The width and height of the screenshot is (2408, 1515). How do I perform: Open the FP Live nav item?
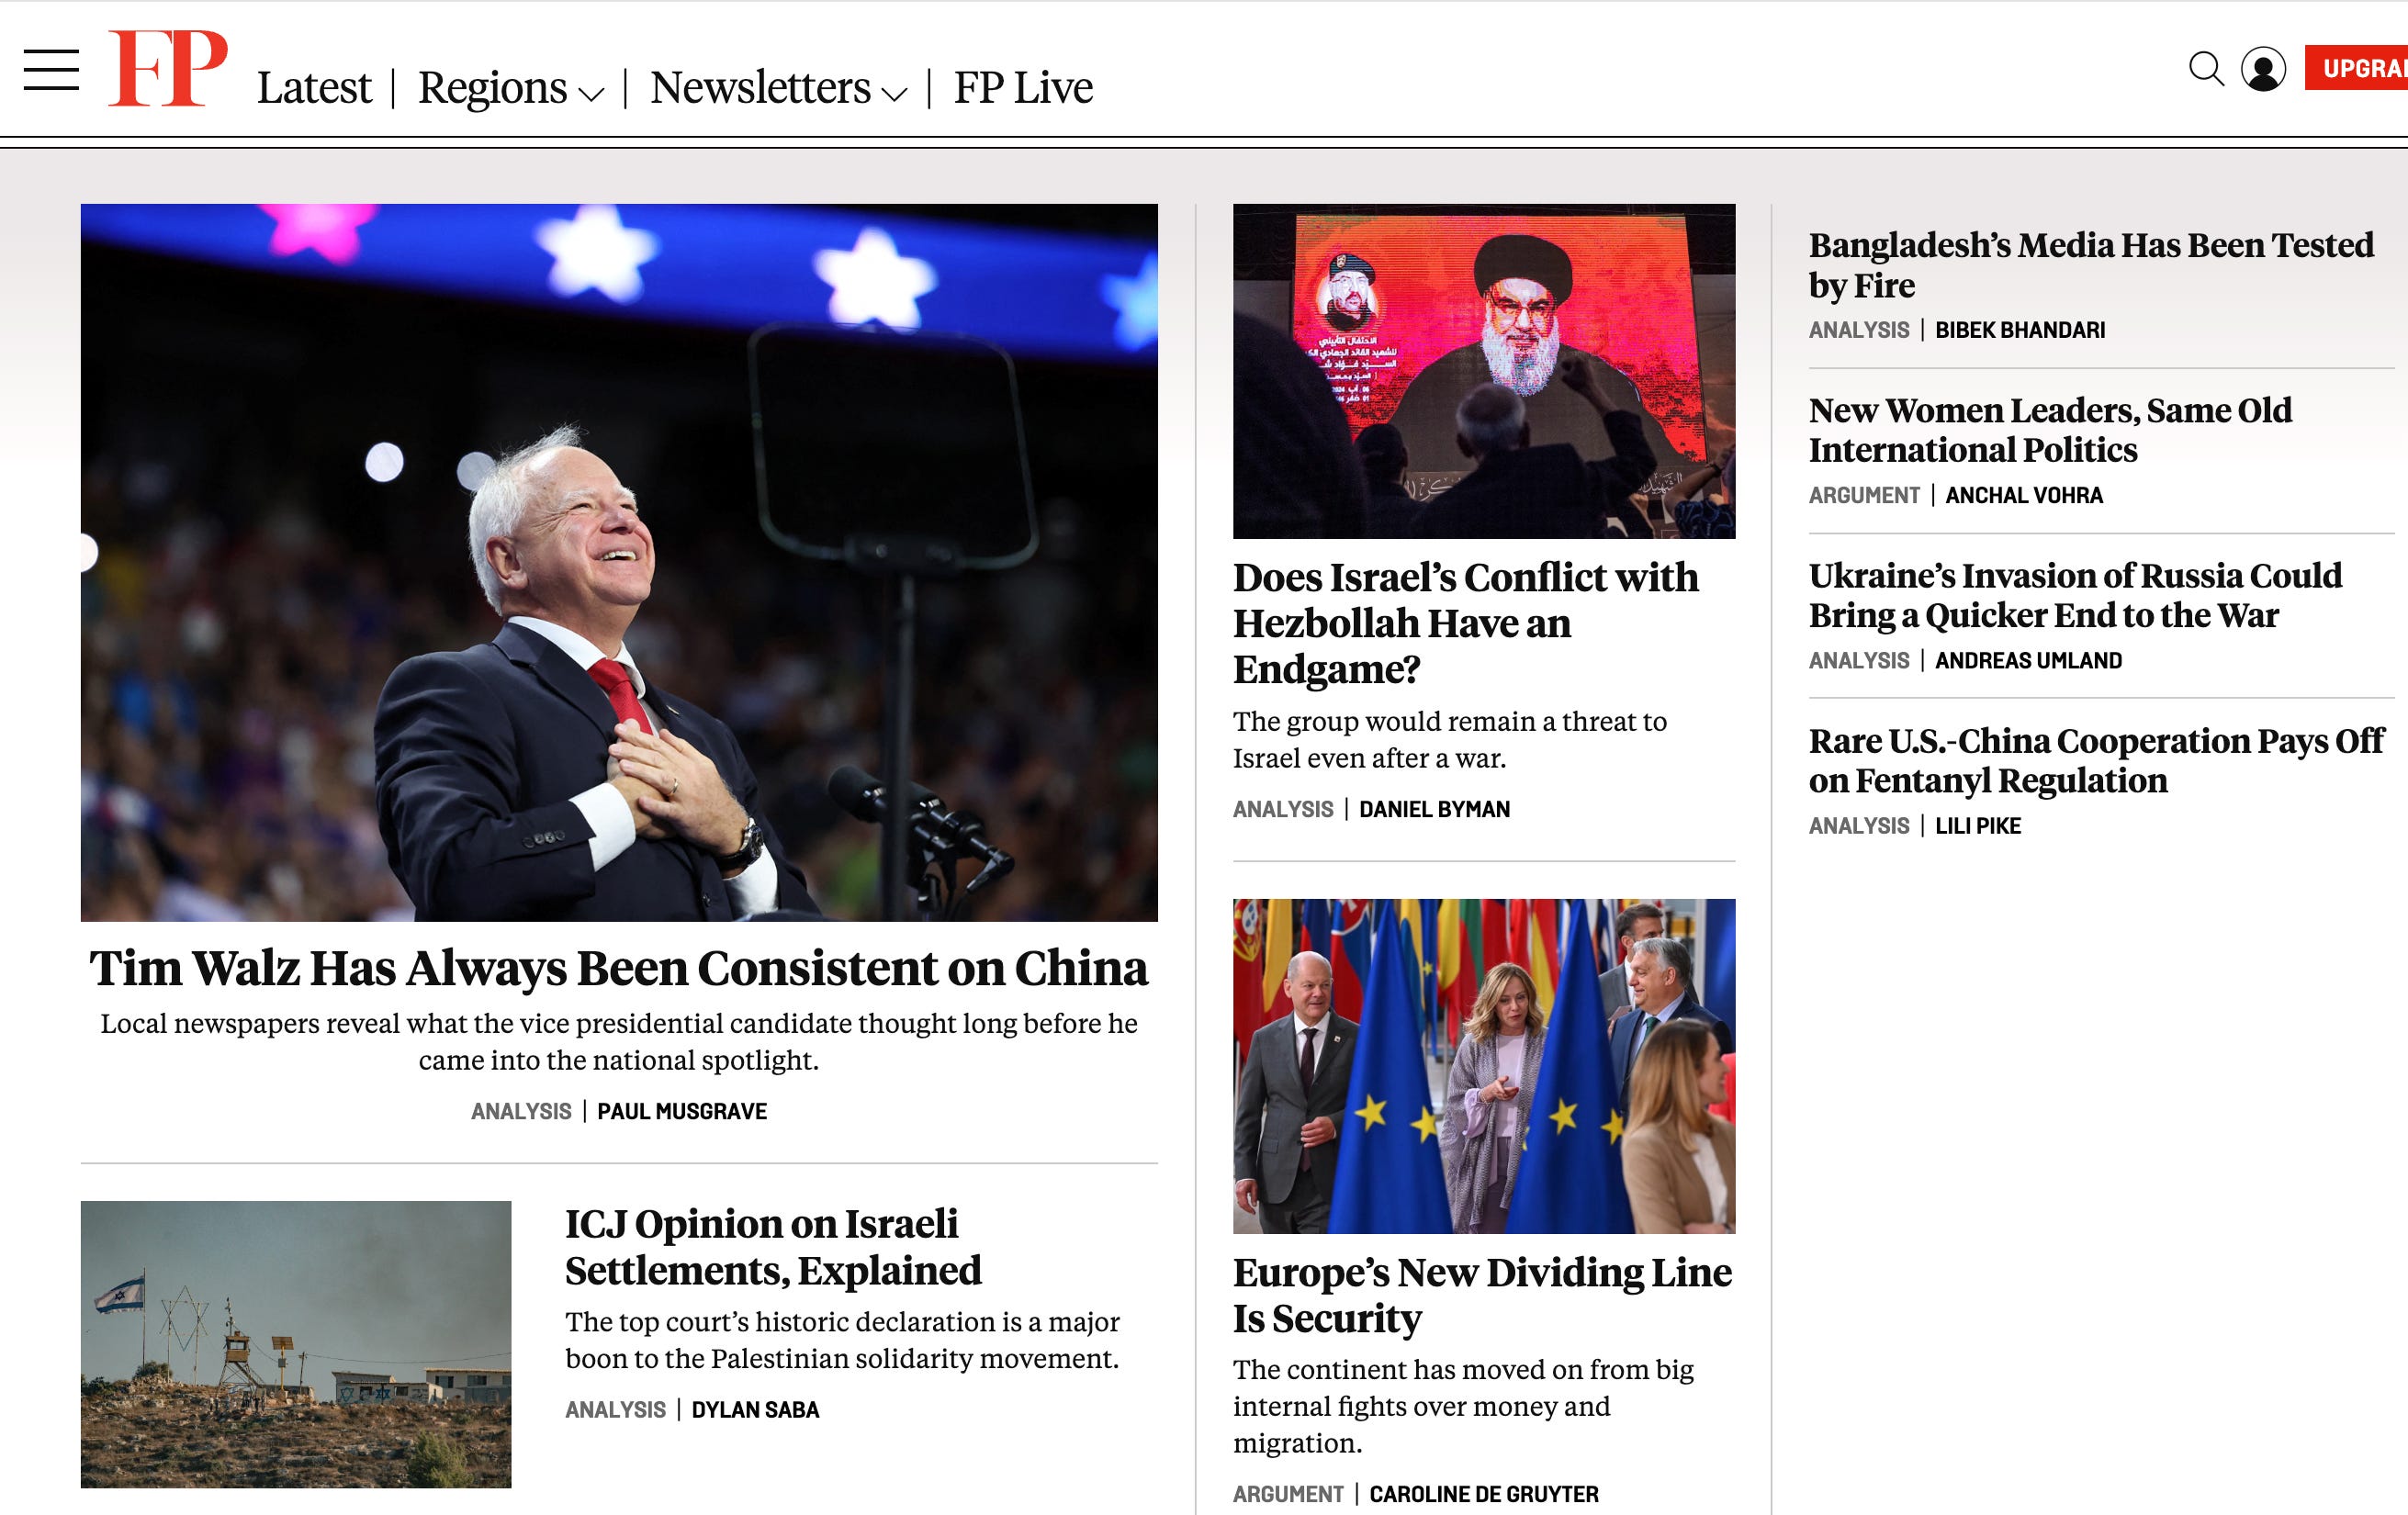point(1023,88)
